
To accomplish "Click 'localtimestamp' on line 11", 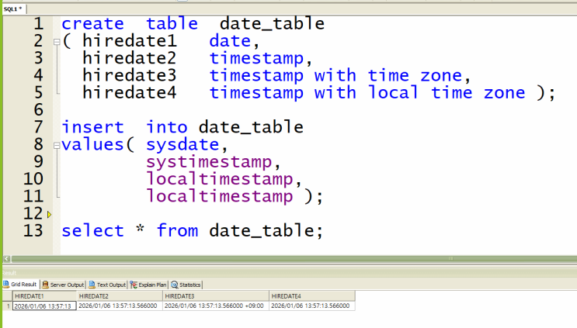I will click(219, 196).
